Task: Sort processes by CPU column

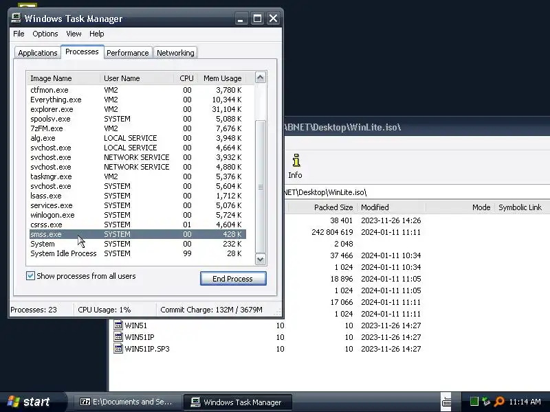Action: 186,78
